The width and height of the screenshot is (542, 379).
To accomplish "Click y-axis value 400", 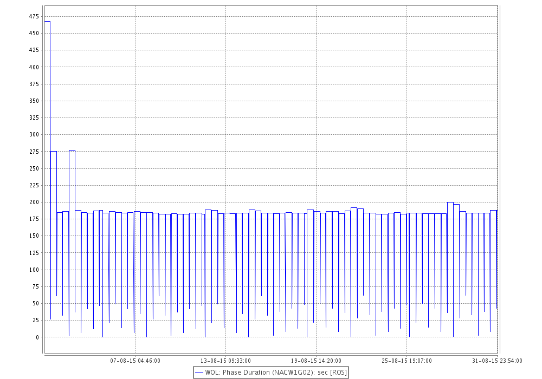I will (x=34, y=67).
